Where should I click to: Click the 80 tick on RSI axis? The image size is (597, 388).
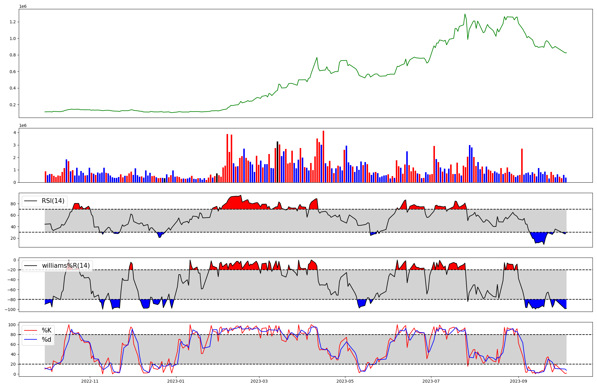[13, 204]
